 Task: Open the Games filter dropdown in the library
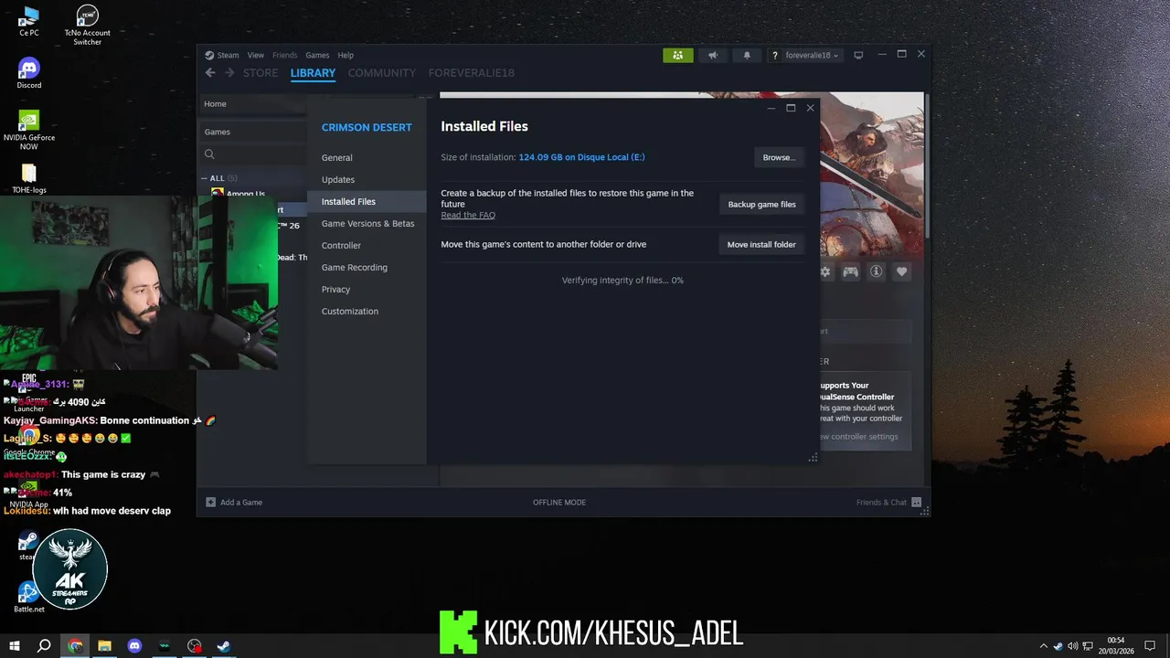[253, 132]
